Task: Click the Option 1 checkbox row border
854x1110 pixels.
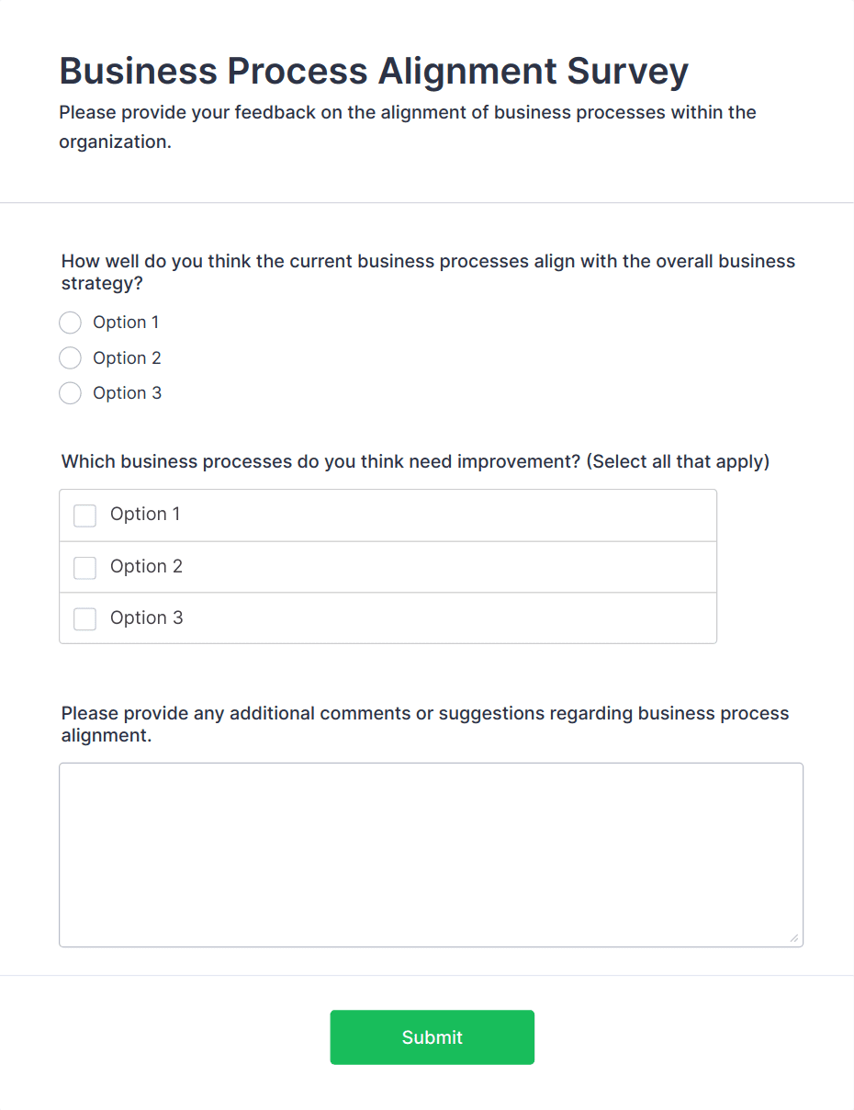Action: coord(388,490)
